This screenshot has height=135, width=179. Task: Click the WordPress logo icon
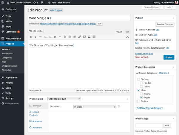click(3, 2)
